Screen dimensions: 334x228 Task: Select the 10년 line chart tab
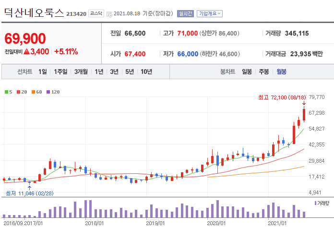click(x=146, y=72)
